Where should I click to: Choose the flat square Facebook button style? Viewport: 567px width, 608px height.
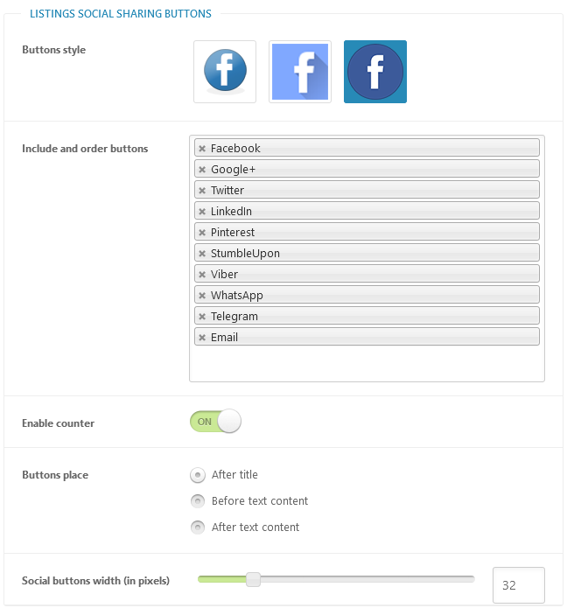pos(300,72)
